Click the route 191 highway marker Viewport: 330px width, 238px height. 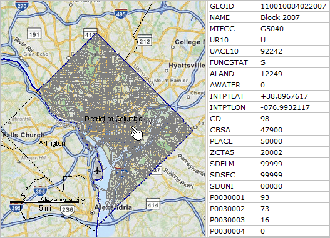click(34, 34)
